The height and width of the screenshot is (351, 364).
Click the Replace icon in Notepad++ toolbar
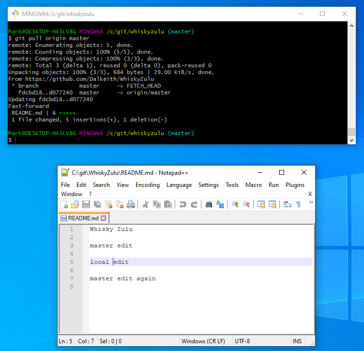point(220,204)
